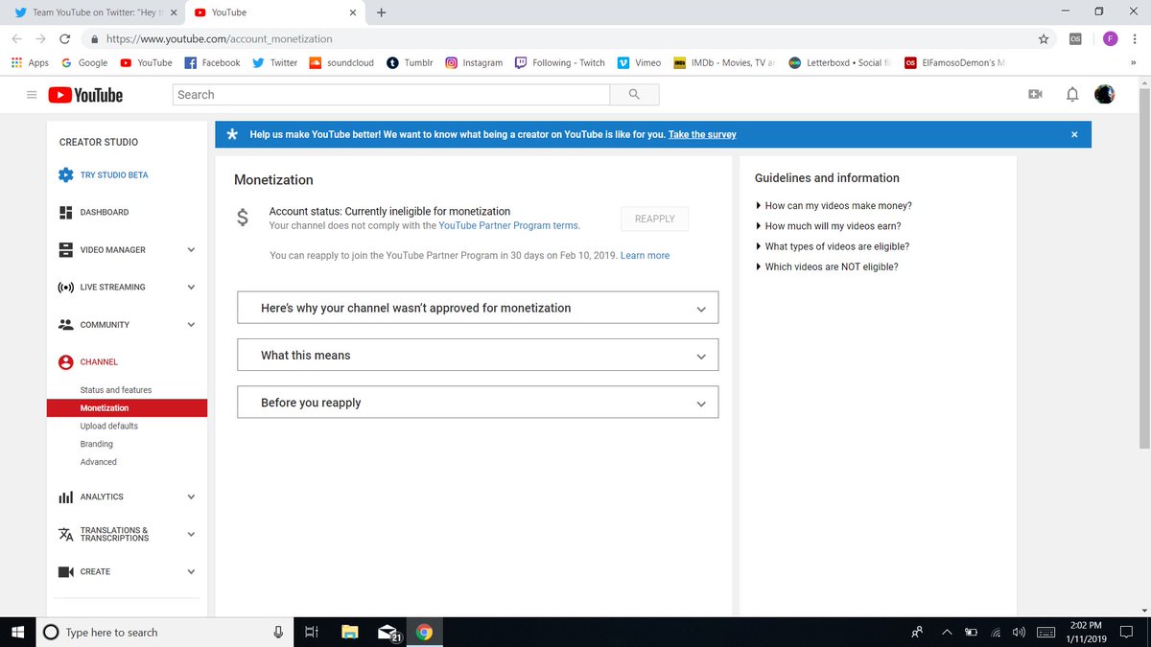Expand the Live Streaming section

point(191,287)
